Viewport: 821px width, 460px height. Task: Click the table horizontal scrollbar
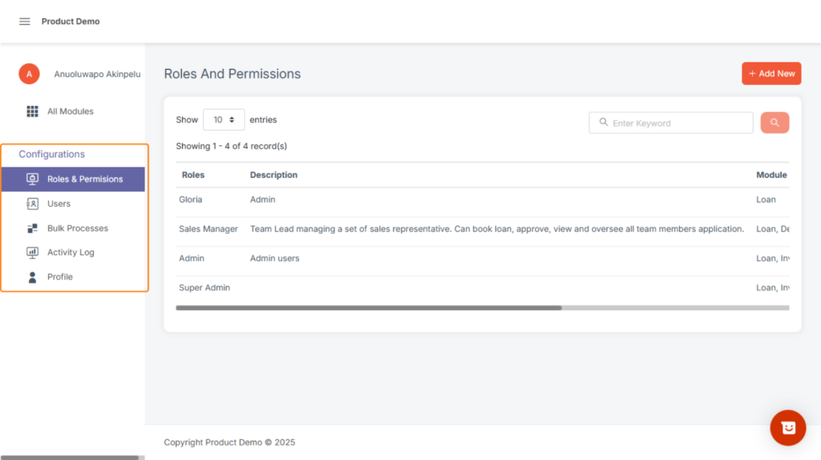click(x=369, y=308)
